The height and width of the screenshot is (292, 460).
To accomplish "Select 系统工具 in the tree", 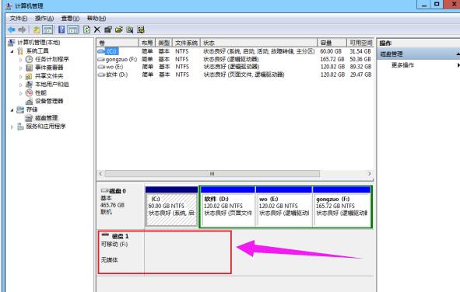I will [x=37, y=51].
